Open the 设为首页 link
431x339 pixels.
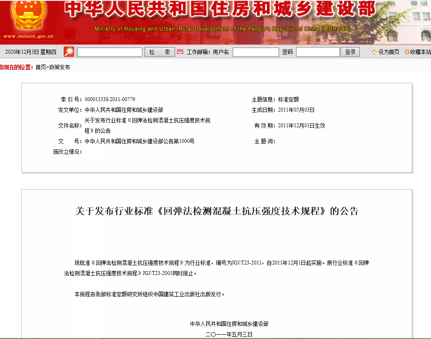[389, 52]
